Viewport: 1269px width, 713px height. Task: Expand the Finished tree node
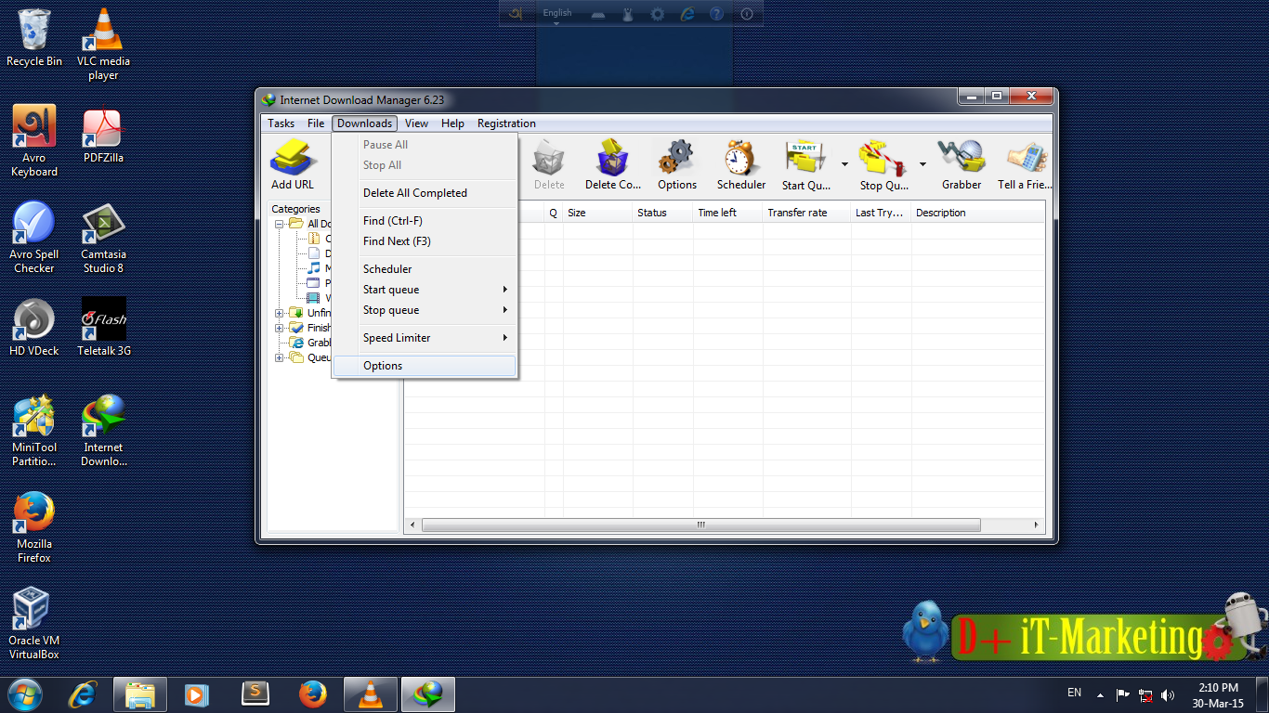(279, 328)
